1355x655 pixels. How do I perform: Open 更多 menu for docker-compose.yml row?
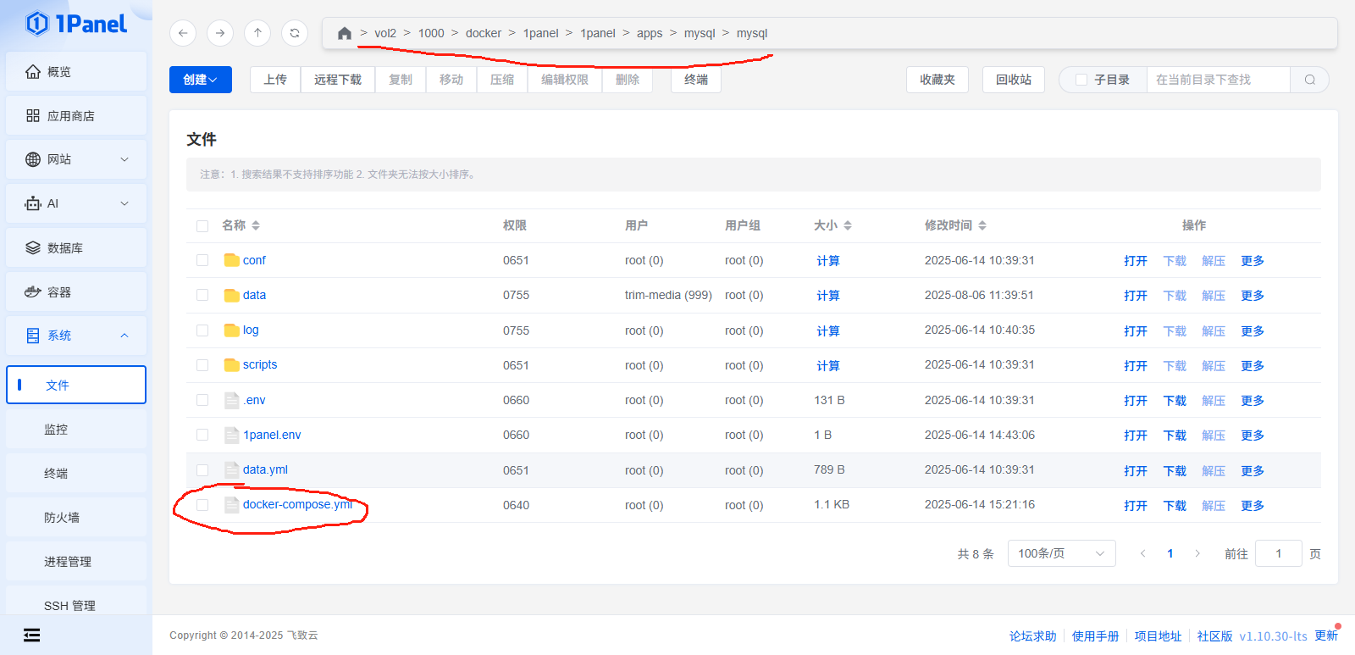1253,506
